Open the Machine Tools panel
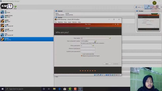162x91 pixels. (148, 7)
